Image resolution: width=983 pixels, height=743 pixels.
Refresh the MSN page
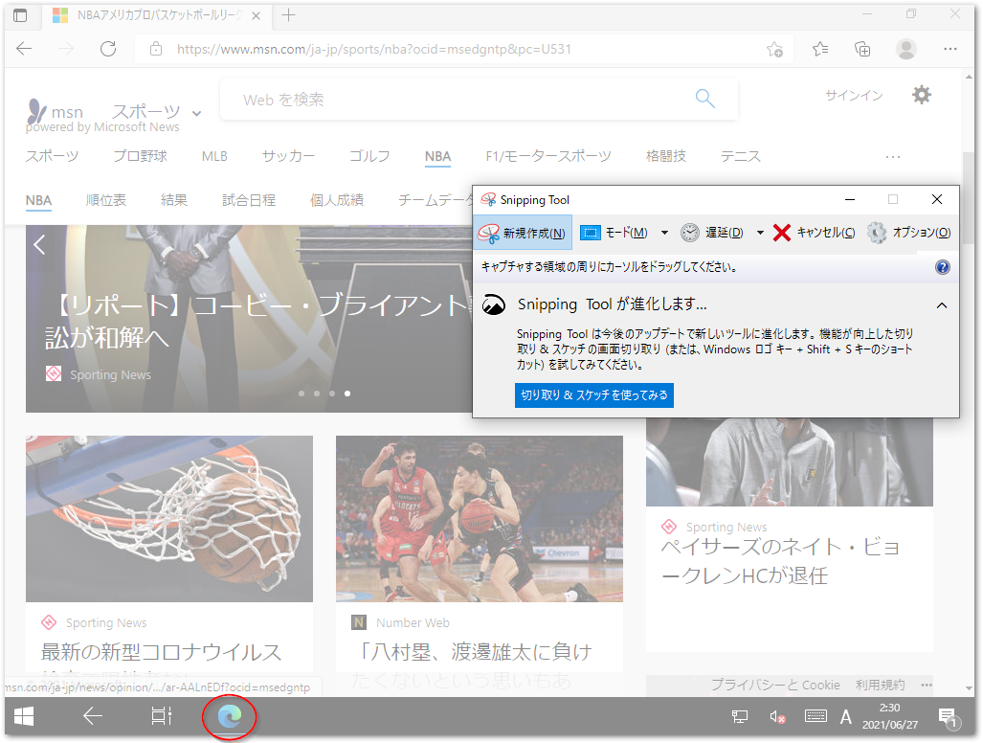[x=107, y=48]
